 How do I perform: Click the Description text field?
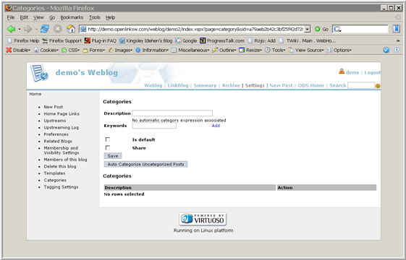click(172, 113)
